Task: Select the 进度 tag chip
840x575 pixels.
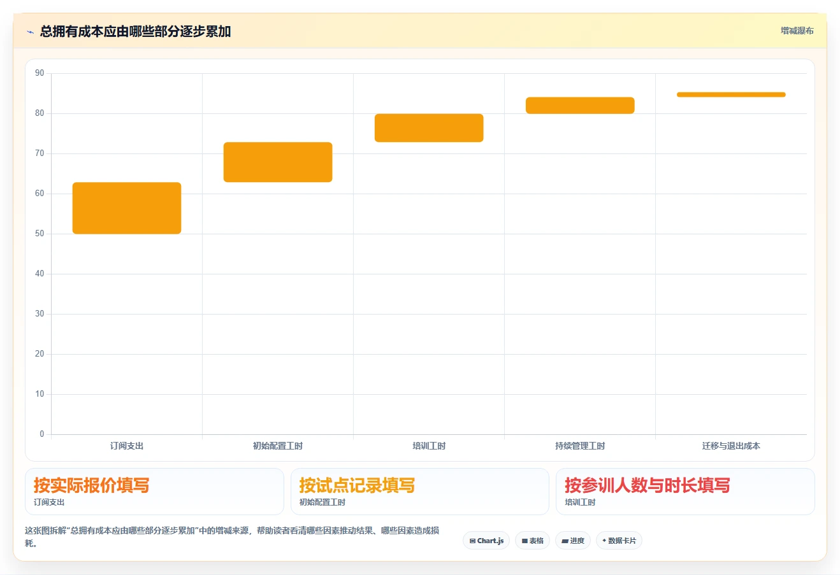Action: coord(573,541)
